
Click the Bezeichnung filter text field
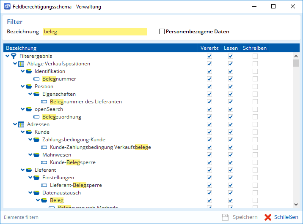(x=94, y=32)
